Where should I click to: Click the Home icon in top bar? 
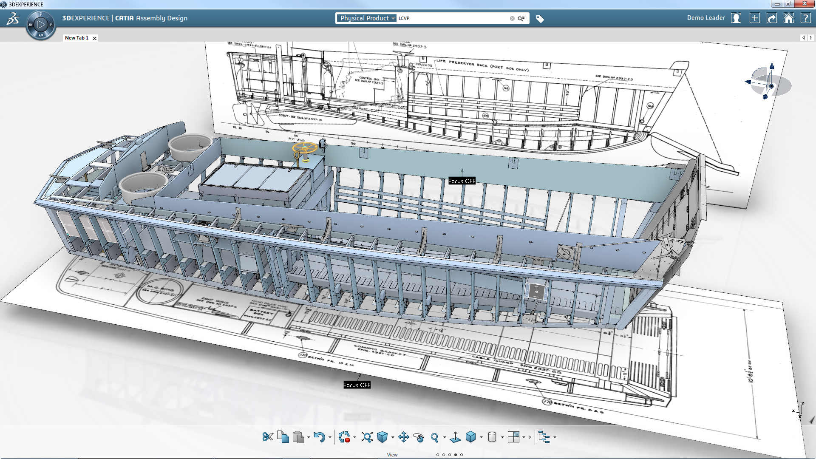coord(788,18)
